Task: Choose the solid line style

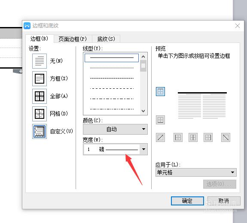Action: click(112, 58)
